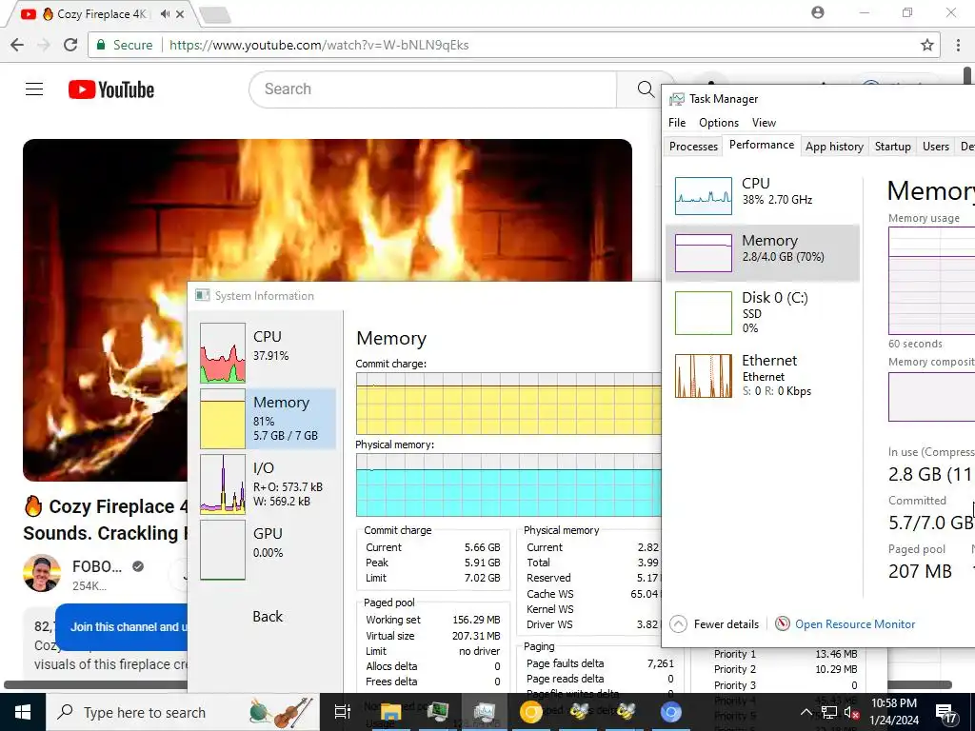
Task: Select the I/O graph in System Information
Action: tap(223, 484)
